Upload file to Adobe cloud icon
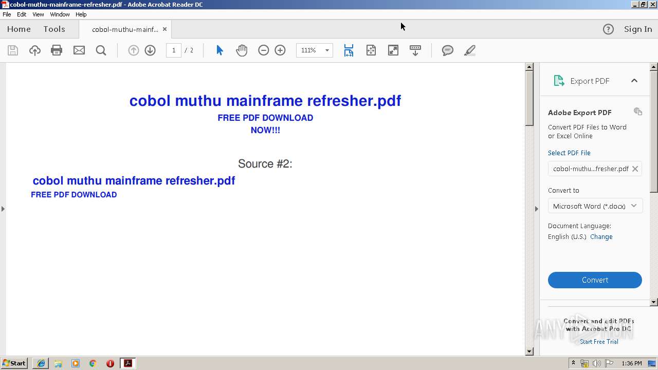The image size is (658, 370). (35, 50)
